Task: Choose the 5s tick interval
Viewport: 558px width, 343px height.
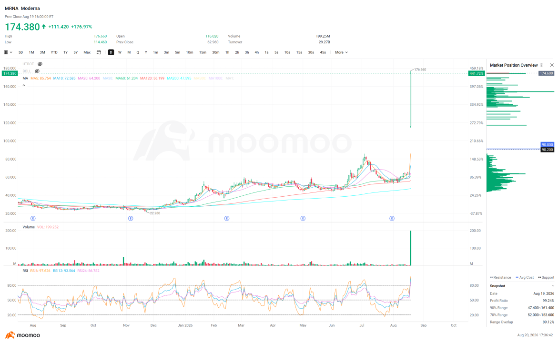Action: point(276,52)
